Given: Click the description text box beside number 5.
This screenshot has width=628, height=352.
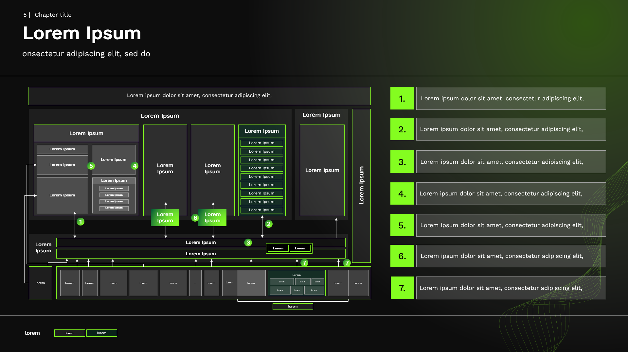Looking at the screenshot, I should 511,225.
